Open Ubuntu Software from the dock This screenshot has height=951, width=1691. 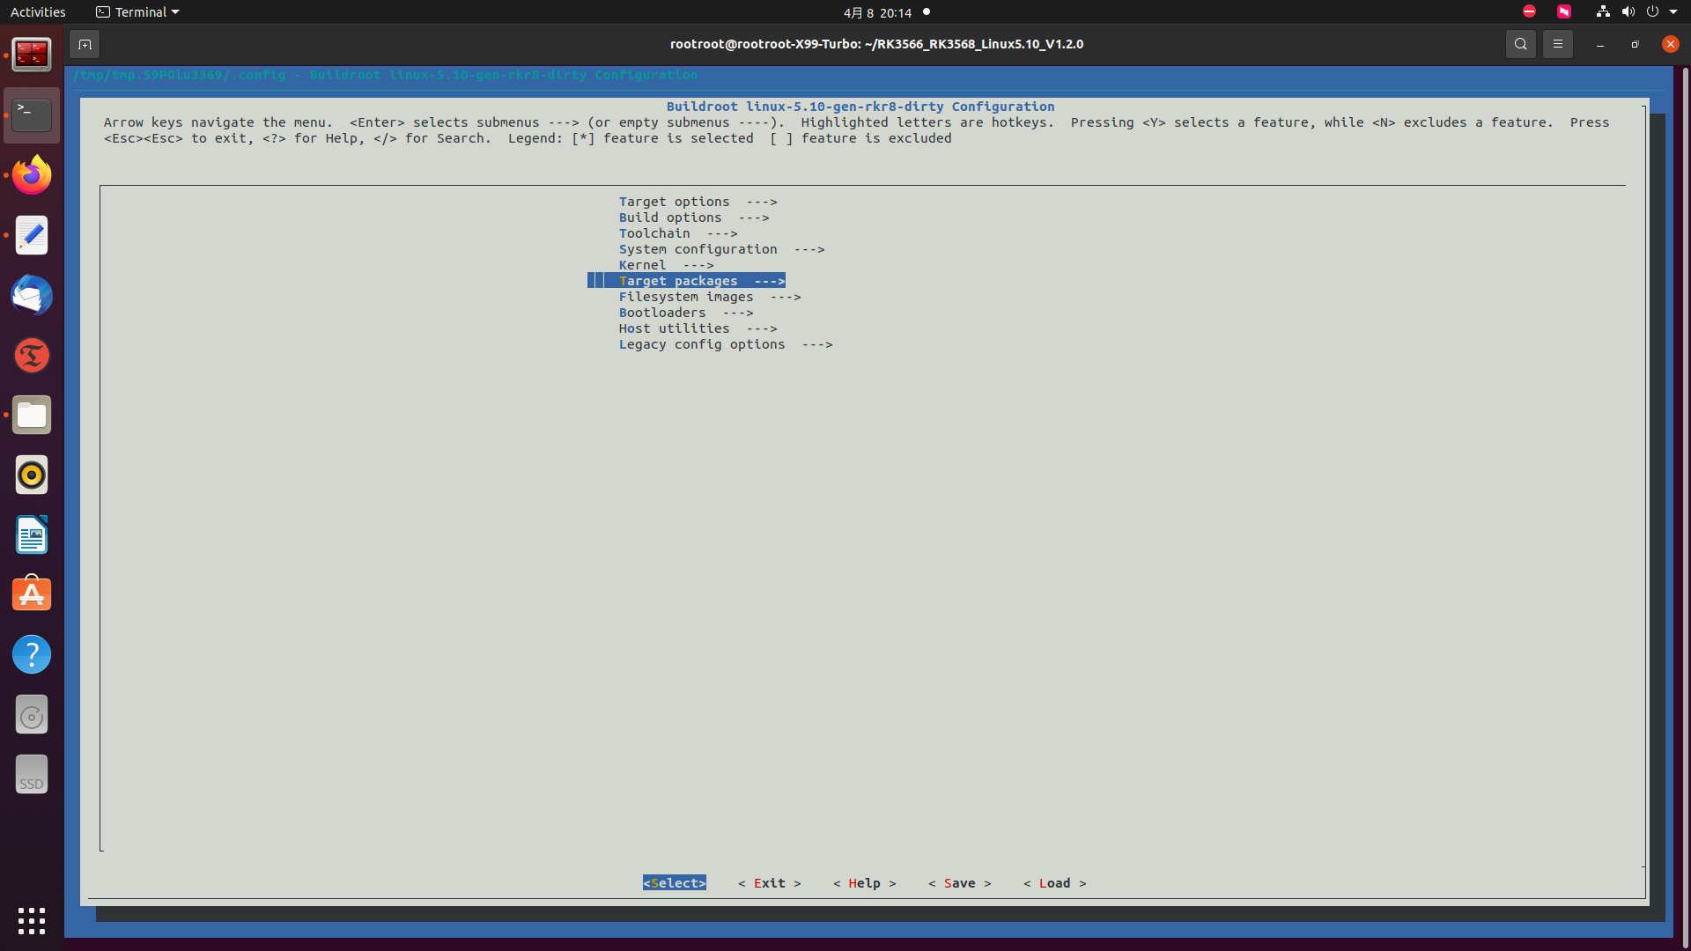[32, 594]
